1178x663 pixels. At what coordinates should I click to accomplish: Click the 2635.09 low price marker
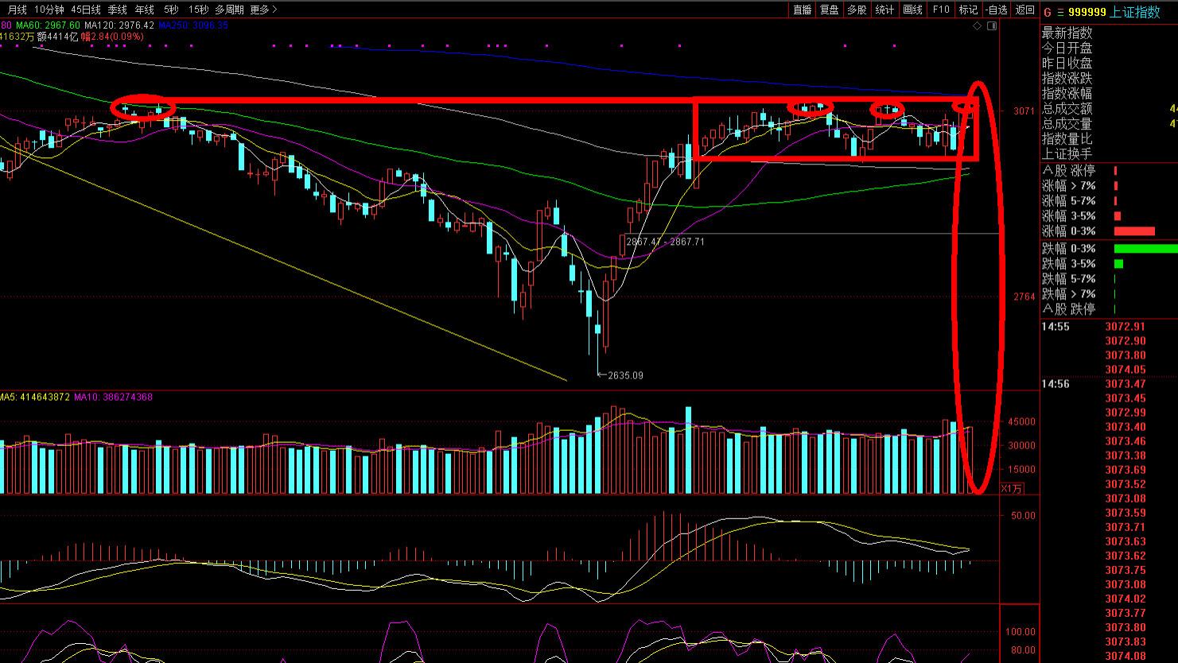pyautogui.click(x=624, y=375)
